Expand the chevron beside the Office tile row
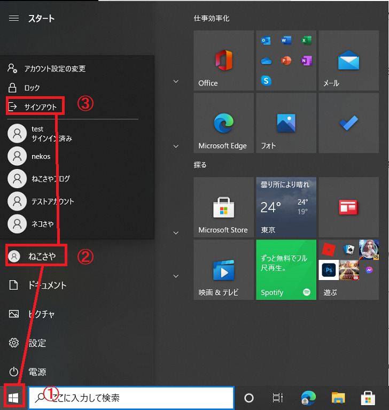Viewport: 389px width, 410px height. point(176,81)
